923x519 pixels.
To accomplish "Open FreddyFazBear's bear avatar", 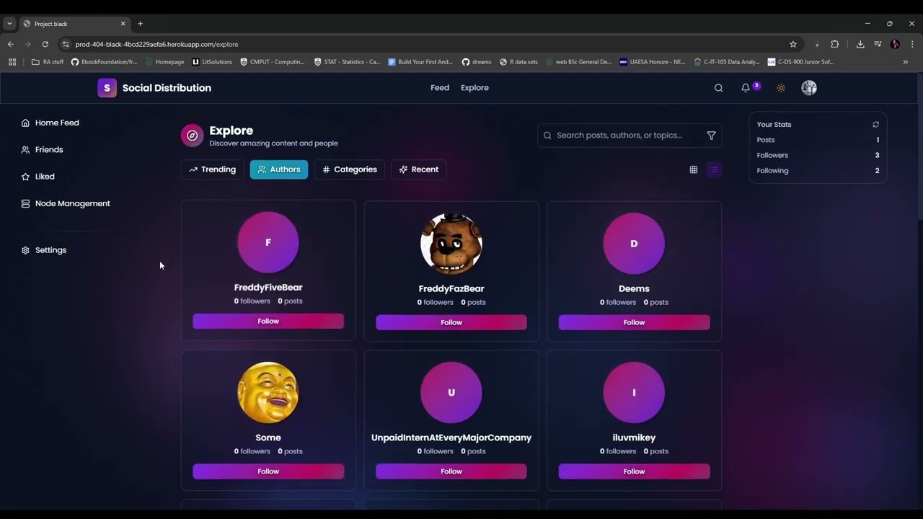I will [451, 244].
